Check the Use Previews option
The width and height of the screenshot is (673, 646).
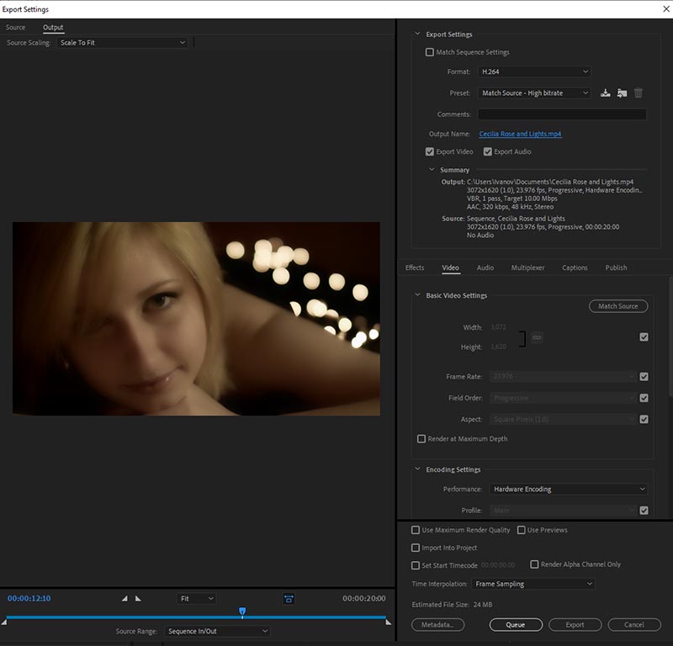(x=521, y=530)
